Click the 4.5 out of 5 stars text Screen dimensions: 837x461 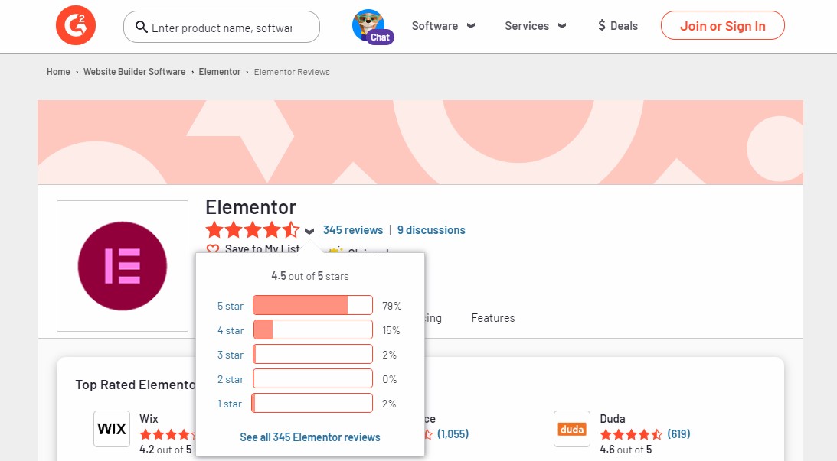[x=309, y=276]
